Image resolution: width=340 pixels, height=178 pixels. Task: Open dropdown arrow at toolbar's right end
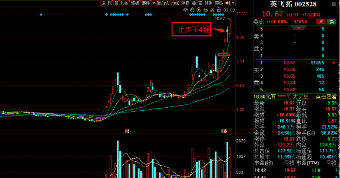(233, 3)
